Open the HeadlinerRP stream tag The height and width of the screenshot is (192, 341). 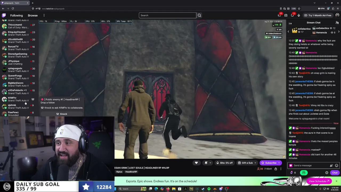click(131, 172)
